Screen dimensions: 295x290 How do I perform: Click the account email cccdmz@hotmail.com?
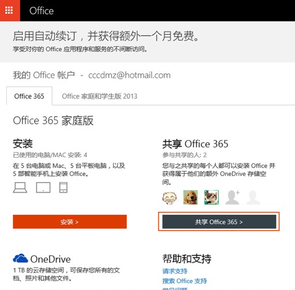(x=129, y=75)
